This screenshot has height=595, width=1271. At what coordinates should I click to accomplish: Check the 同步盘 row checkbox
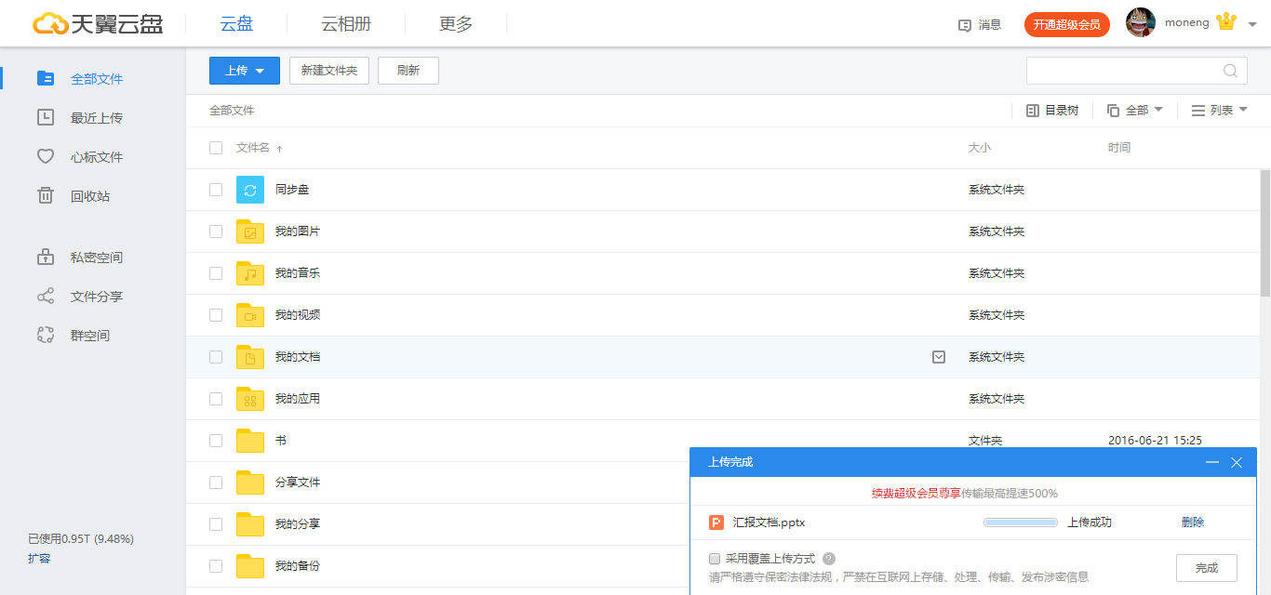[215, 189]
